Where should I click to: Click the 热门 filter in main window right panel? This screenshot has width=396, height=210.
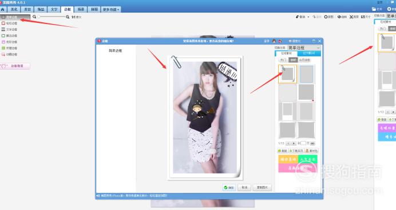point(383,29)
